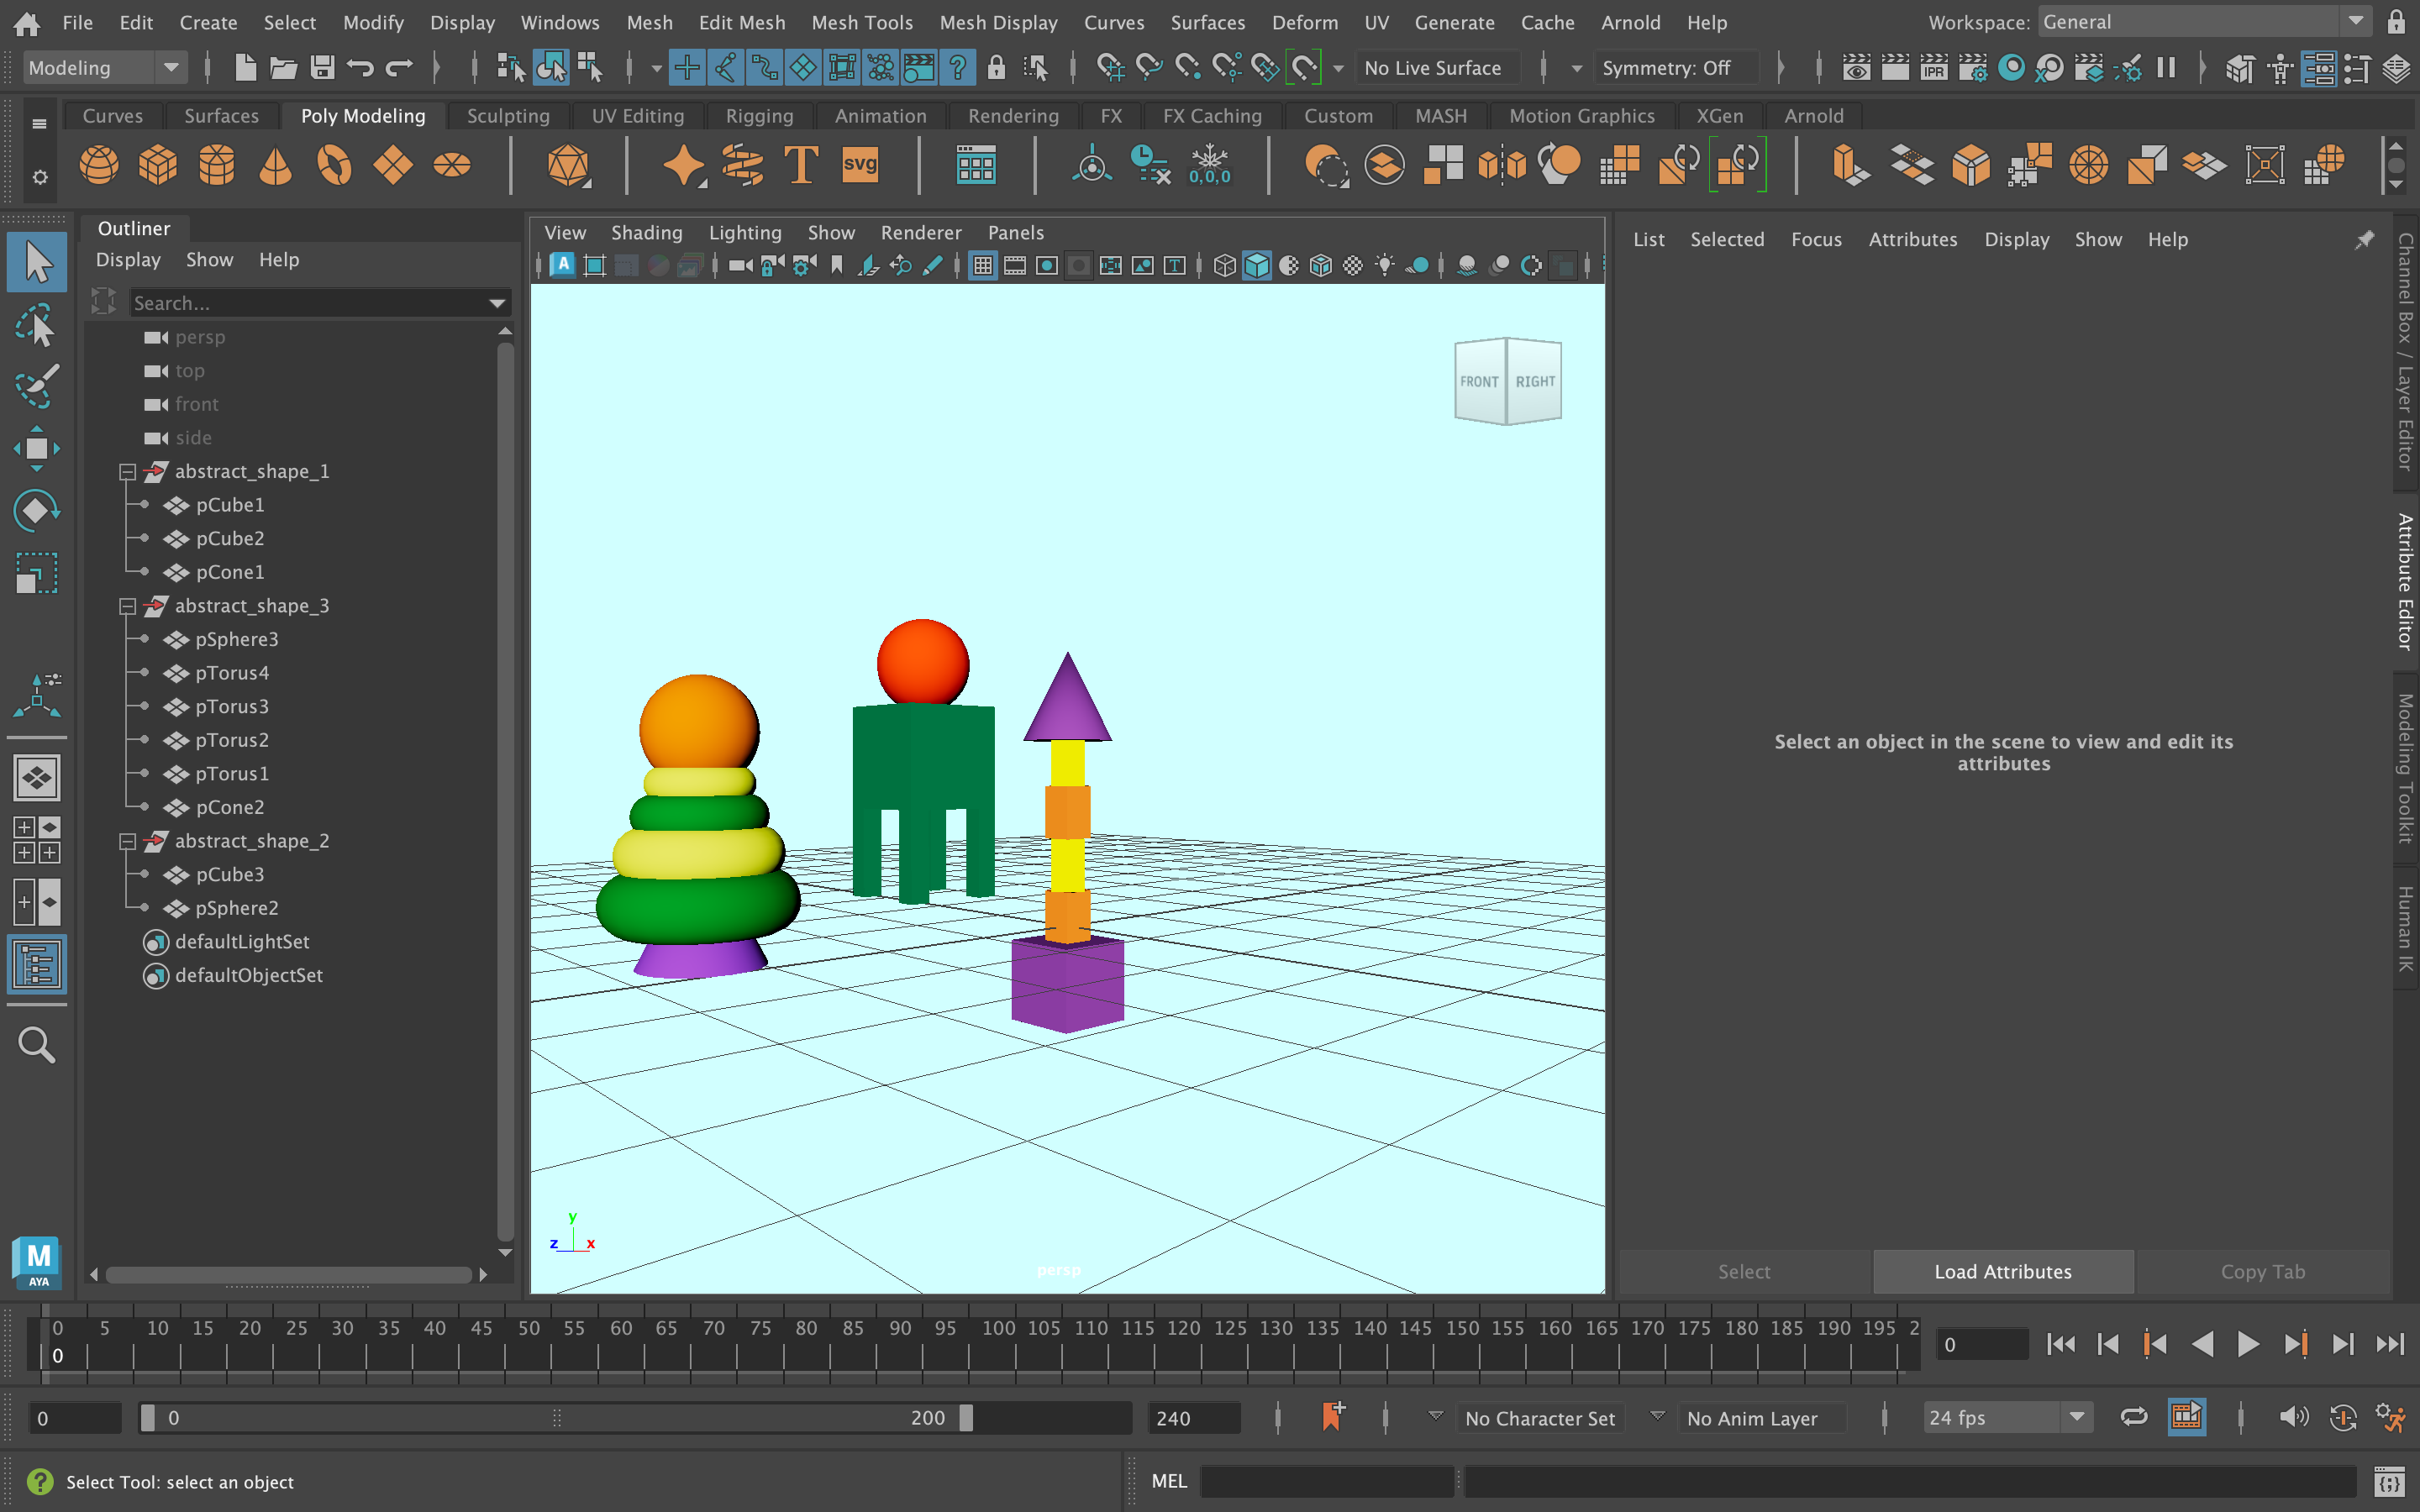Open the Mesh Tools menu
2420x1512 pixels.
(861, 22)
